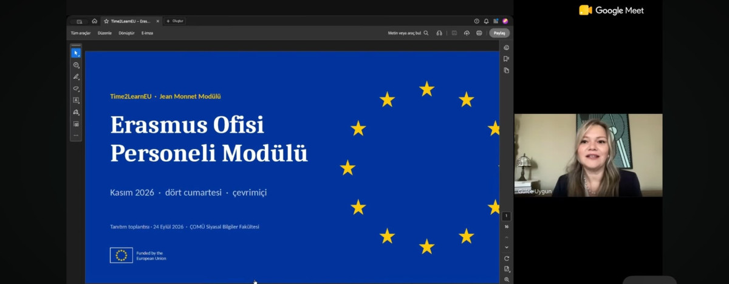
Task: Print the document
Action: [479, 33]
